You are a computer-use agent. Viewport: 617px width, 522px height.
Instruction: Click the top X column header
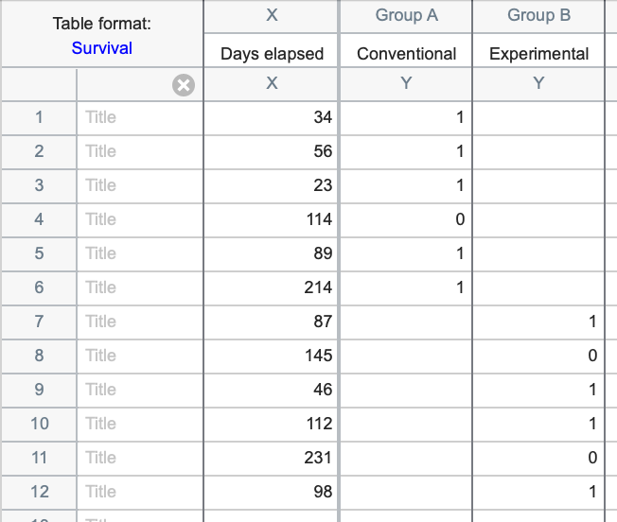pyautogui.click(x=272, y=15)
